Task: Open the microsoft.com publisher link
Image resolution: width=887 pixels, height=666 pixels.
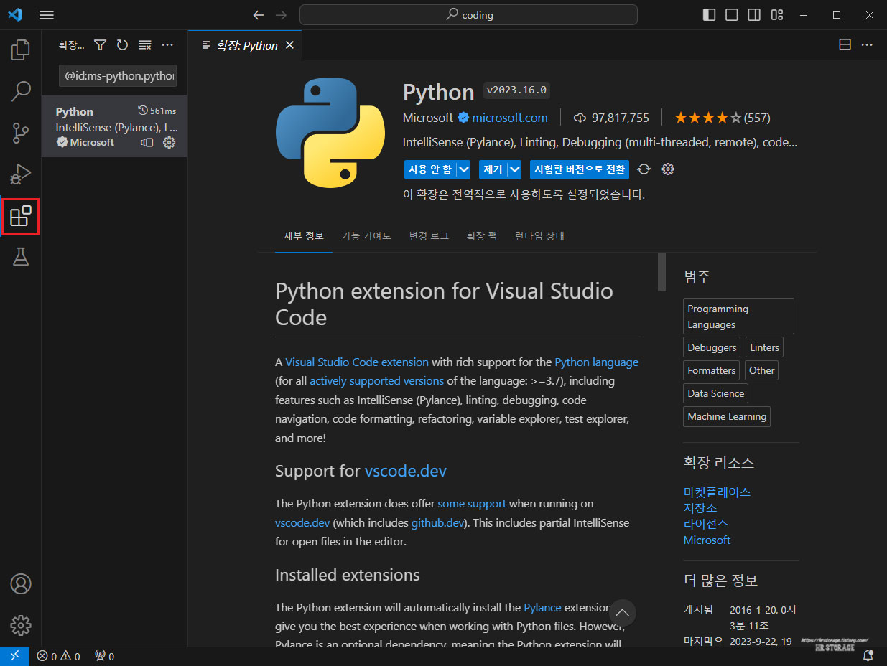Action: pyautogui.click(x=510, y=118)
